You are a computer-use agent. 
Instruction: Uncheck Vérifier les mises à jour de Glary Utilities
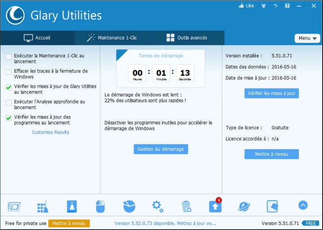pyautogui.click(x=8, y=87)
